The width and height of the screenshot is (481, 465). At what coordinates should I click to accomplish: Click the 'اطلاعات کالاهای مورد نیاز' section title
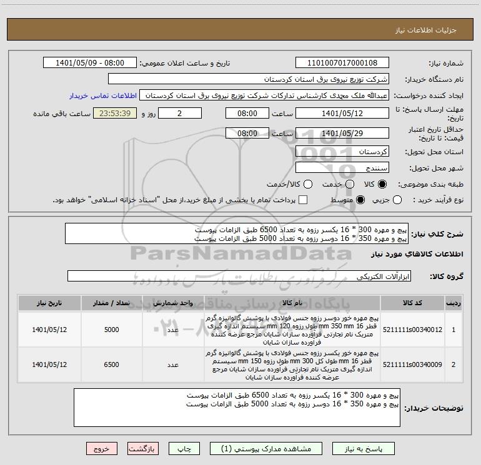tap(417, 254)
